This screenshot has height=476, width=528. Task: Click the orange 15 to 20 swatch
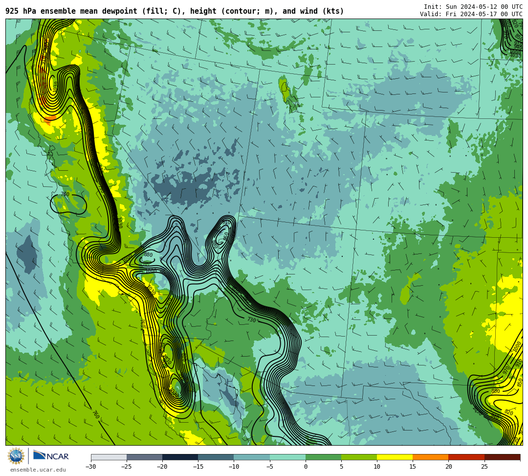tap(431, 457)
